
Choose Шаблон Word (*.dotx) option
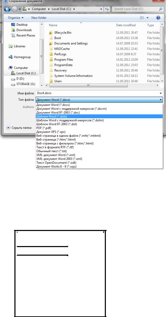coord(99,117)
